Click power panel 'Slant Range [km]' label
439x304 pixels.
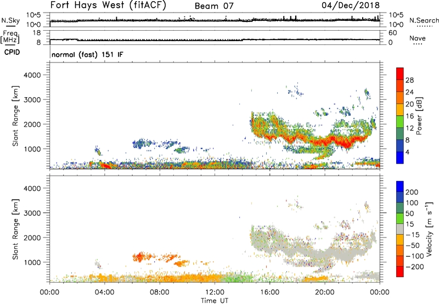click(x=15, y=116)
